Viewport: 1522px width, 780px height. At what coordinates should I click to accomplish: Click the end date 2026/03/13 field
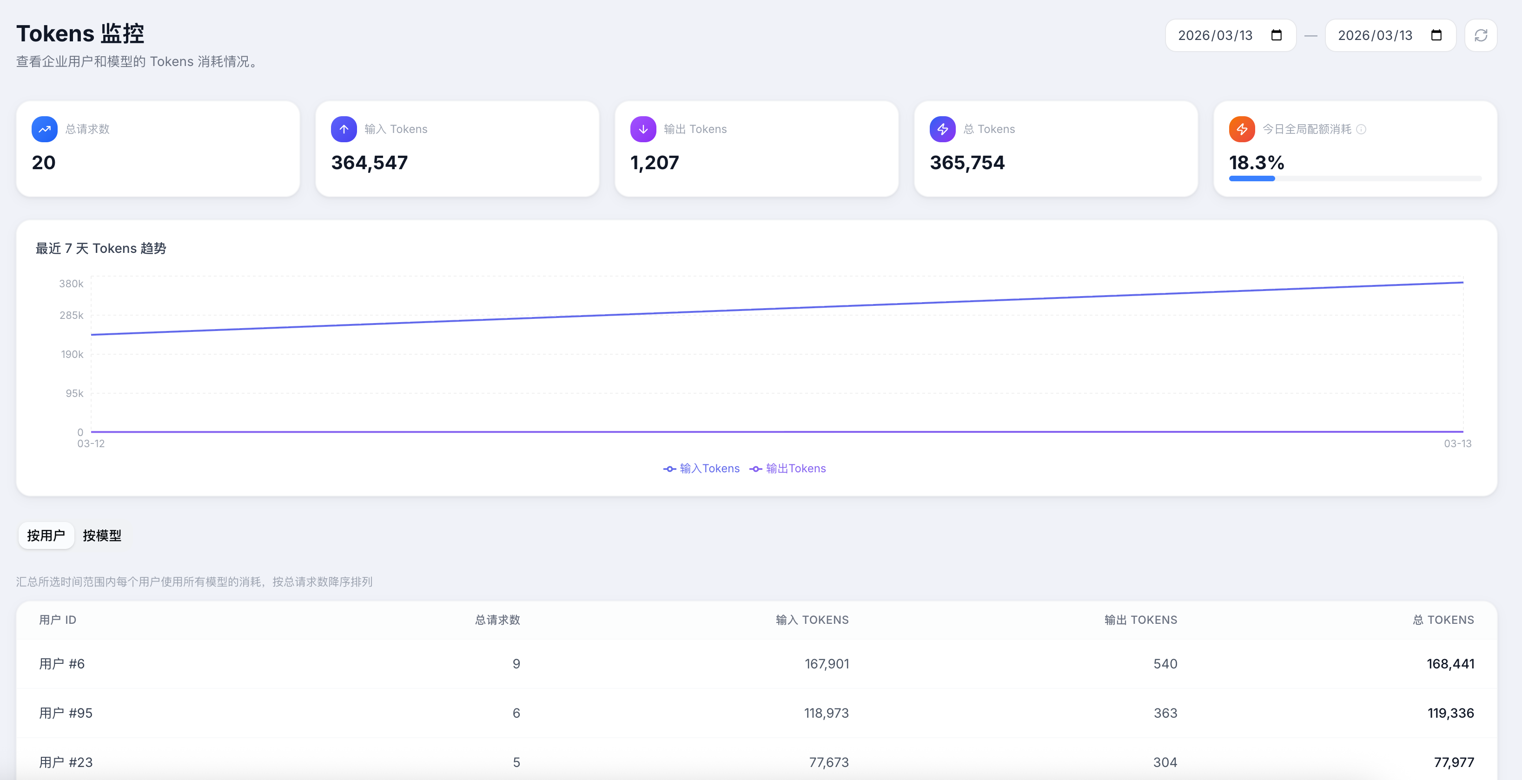click(x=1374, y=35)
